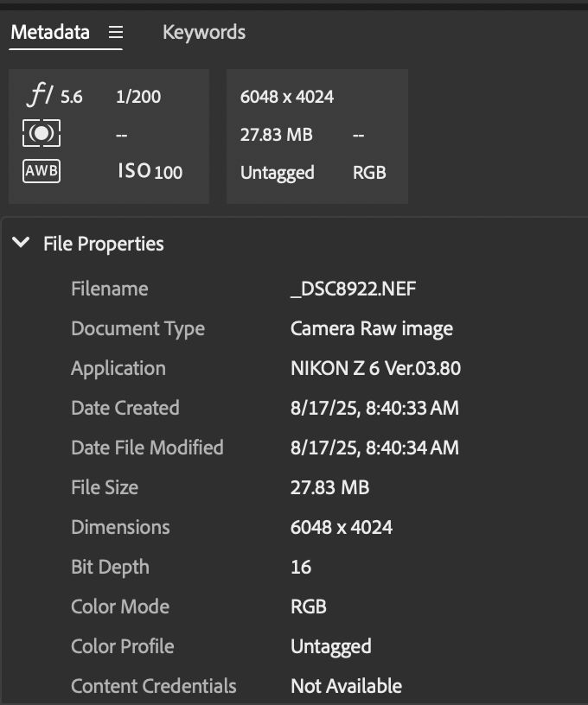Select modified date 8/17/25, 8:40:34 AM

374,448
